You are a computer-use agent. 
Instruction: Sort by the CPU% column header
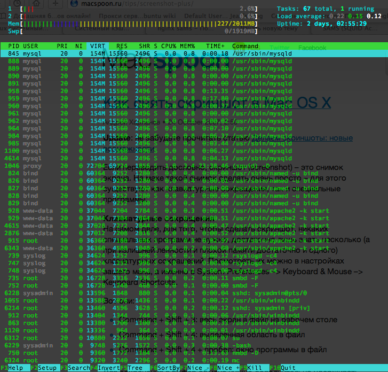(x=169, y=46)
